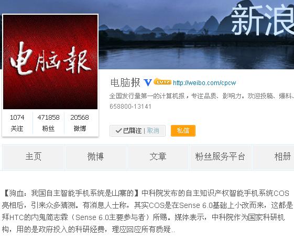This screenshot has height=240, width=294.
Task: View the 471858 粉丝 followers list
Action: [48, 123]
